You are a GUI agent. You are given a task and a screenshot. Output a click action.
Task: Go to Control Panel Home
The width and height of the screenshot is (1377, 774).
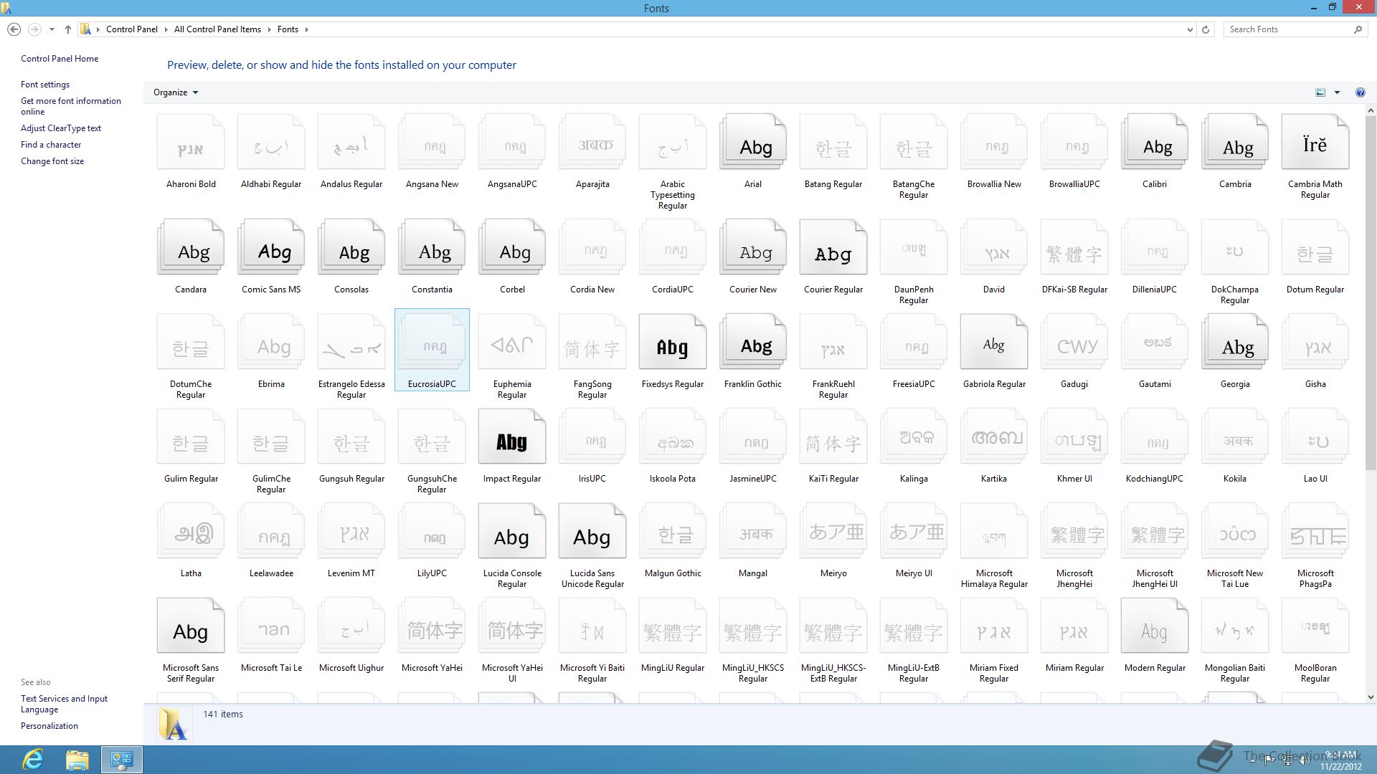[x=60, y=59]
